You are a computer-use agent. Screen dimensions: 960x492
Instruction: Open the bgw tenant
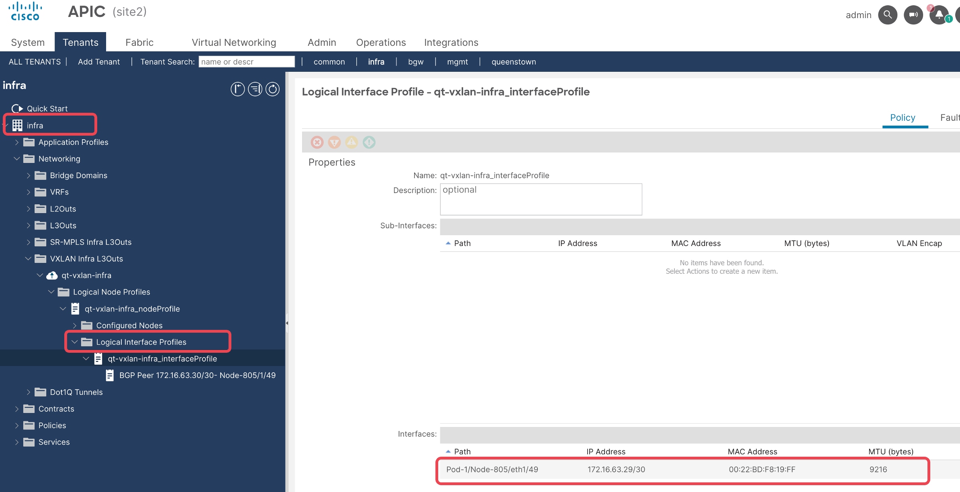(x=416, y=61)
